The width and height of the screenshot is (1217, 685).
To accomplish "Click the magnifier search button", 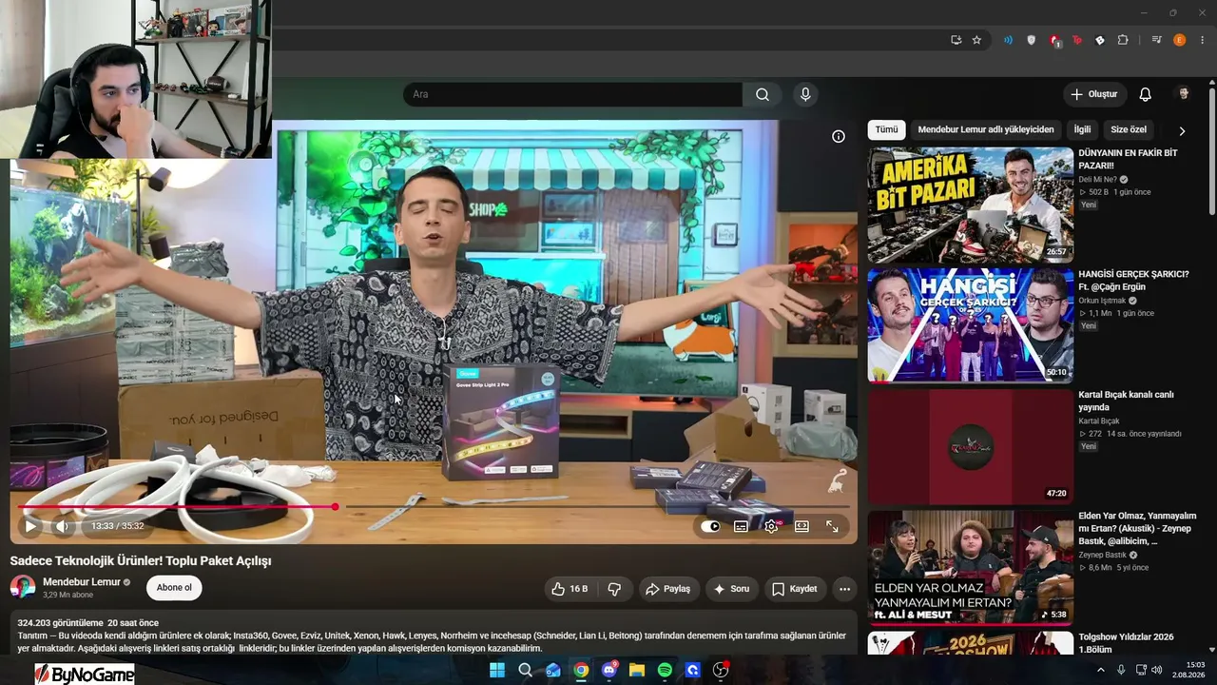I will pyautogui.click(x=763, y=94).
